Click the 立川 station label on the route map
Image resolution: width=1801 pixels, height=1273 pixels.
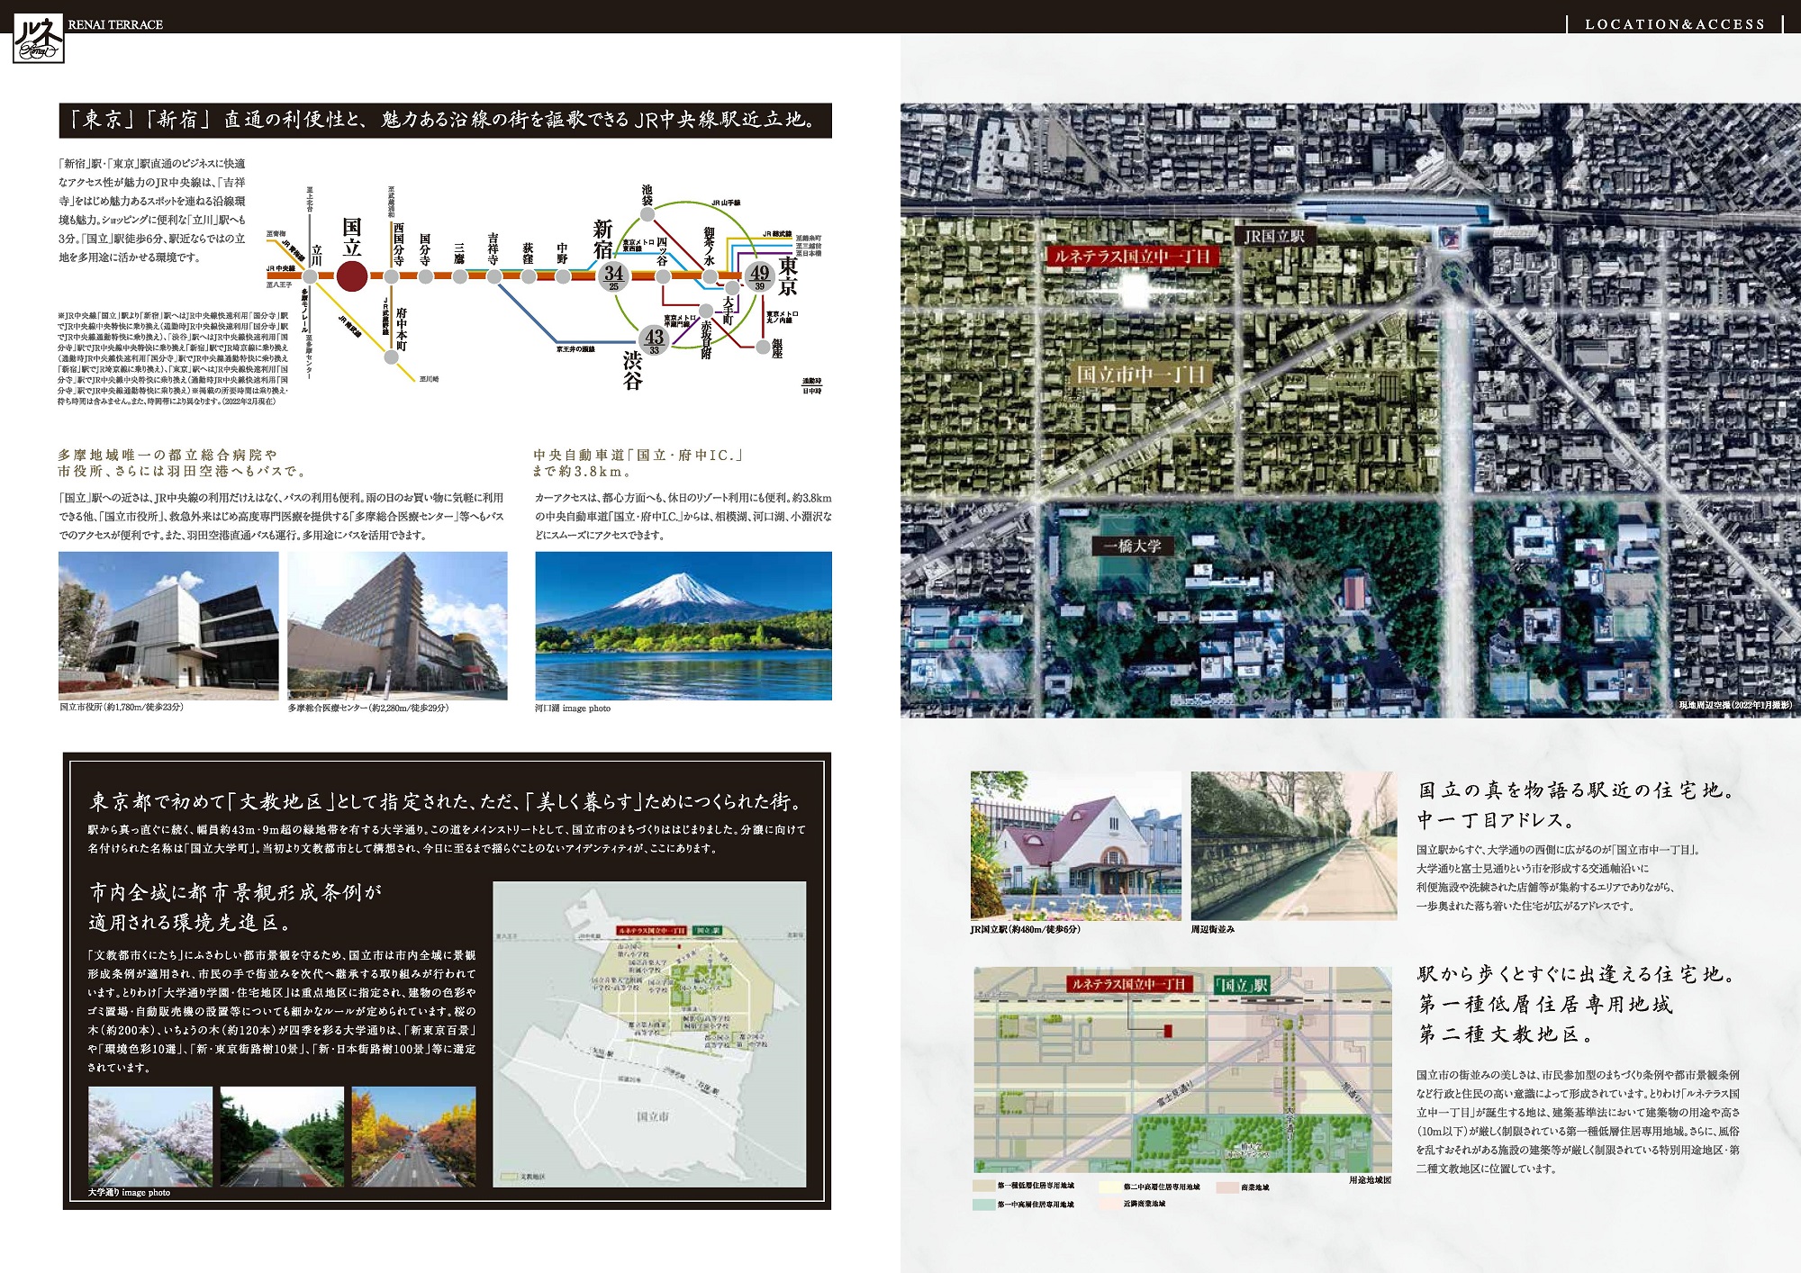pos(316,254)
